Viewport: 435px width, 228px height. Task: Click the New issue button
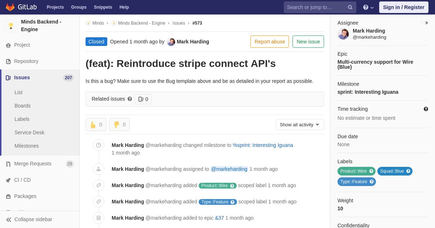(x=308, y=42)
